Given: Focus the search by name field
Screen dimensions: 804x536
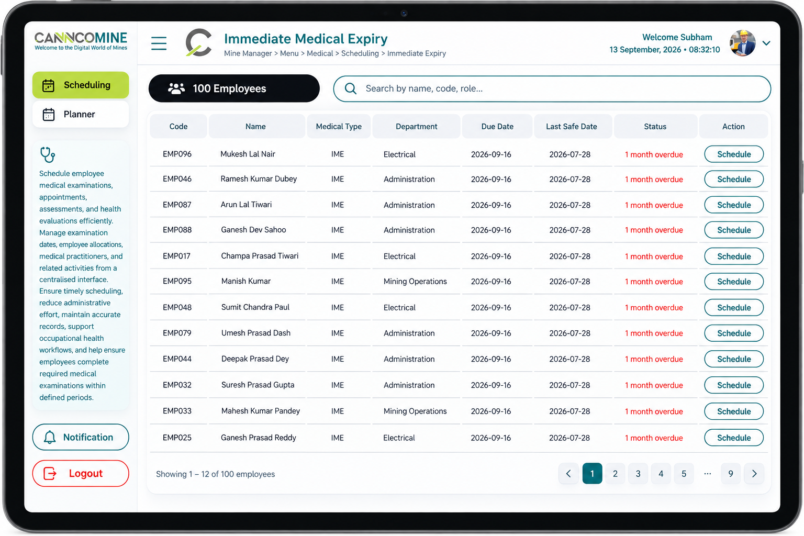Looking at the screenshot, I should pyautogui.click(x=552, y=89).
